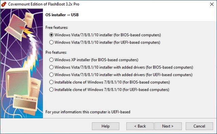Choose Installable clone of Windows for BIOS
Image resolution: width=217 pixels, height=134 pixels.
tap(110, 82)
